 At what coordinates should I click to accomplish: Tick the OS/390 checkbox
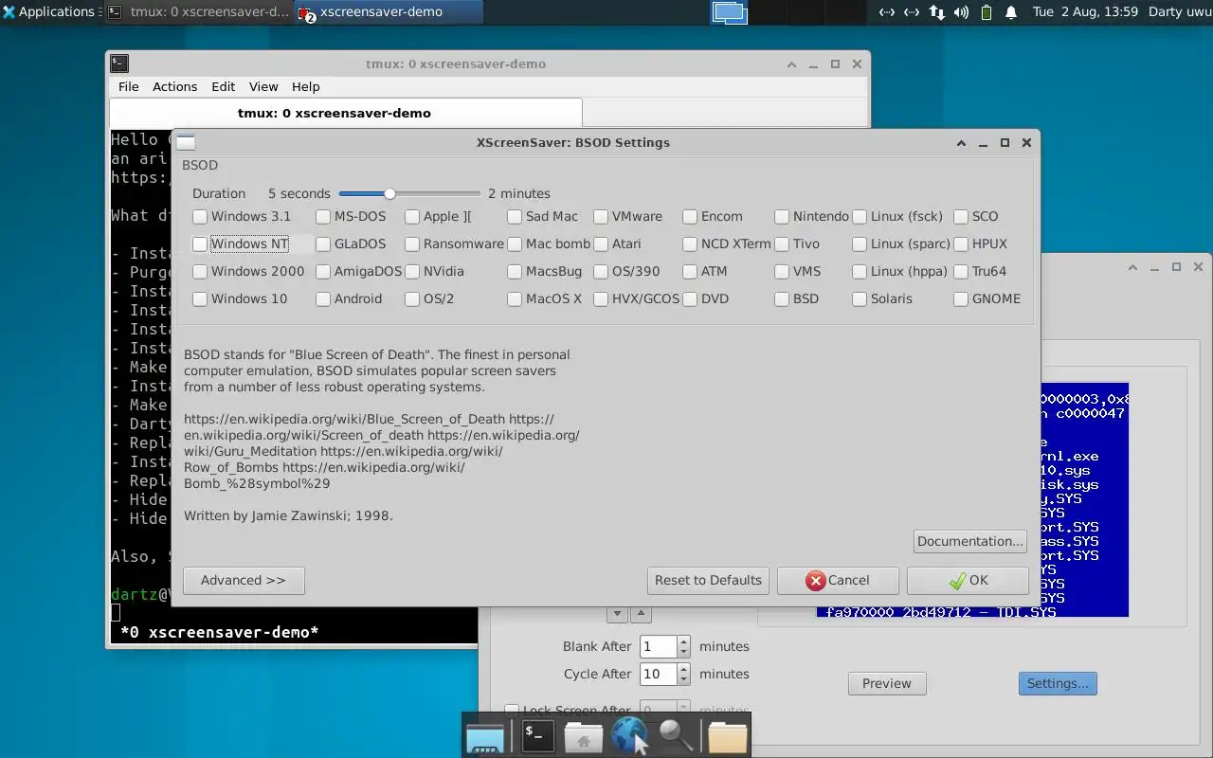click(x=601, y=272)
